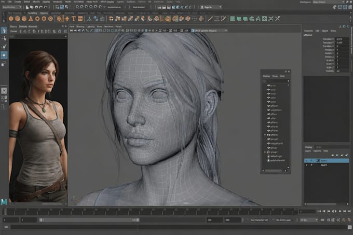This screenshot has width=353, height=235.
Task: Click Play Forward in playback controls
Action: pyautogui.click(x=336, y=211)
